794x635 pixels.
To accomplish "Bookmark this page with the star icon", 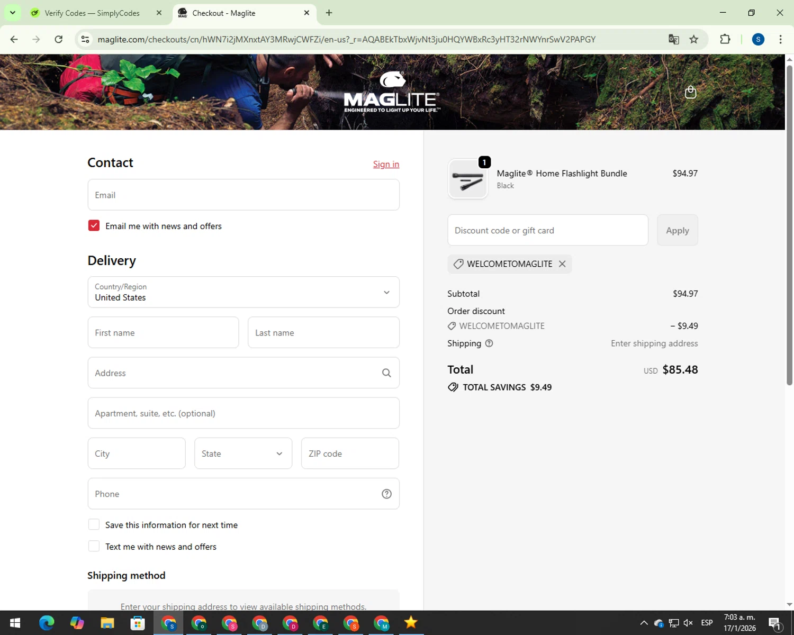I will click(x=693, y=39).
